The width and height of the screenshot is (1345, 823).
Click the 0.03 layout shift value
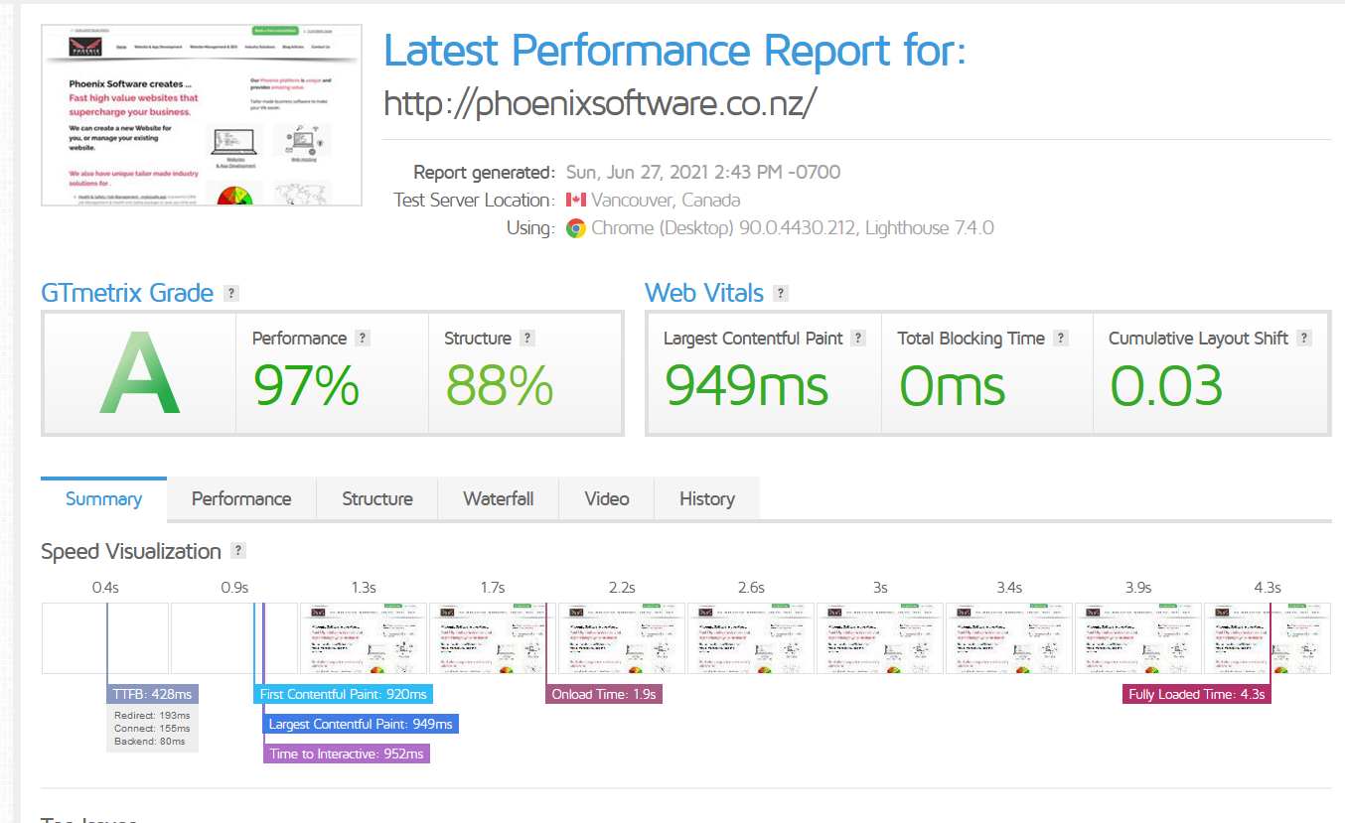pyautogui.click(x=1165, y=385)
